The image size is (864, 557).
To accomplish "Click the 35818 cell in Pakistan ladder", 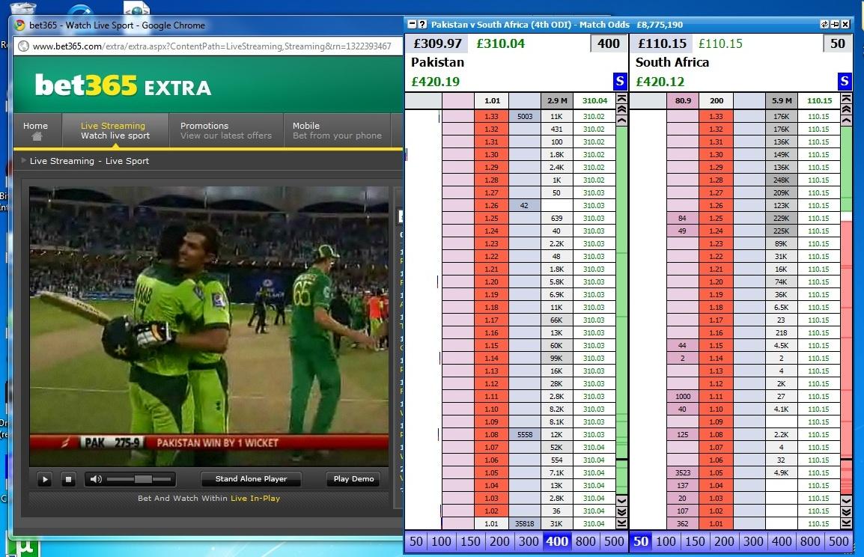I will click(x=525, y=523).
